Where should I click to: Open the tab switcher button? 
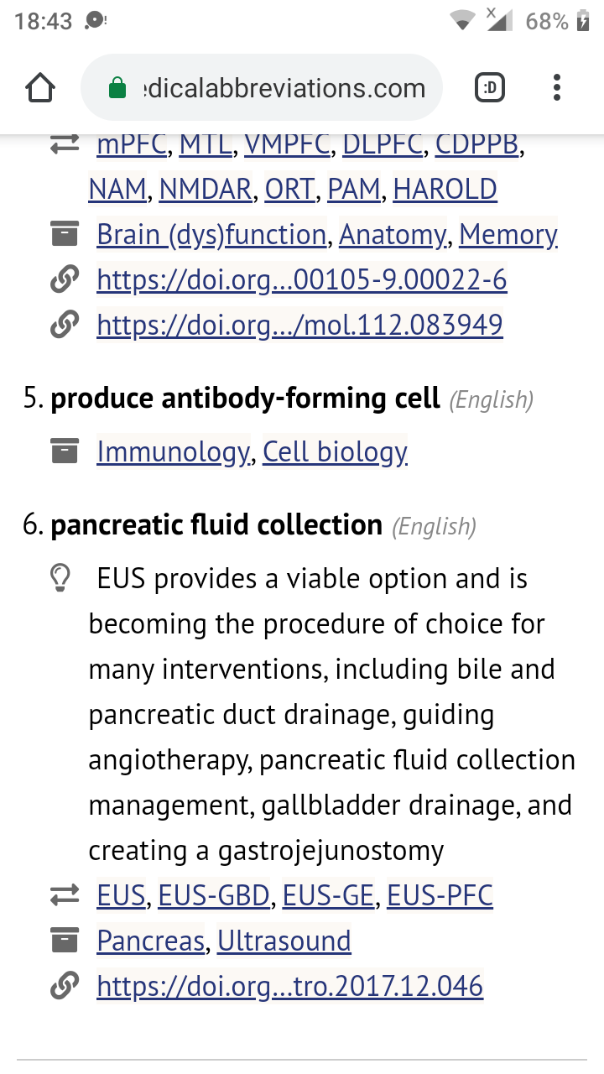(x=491, y=87)
